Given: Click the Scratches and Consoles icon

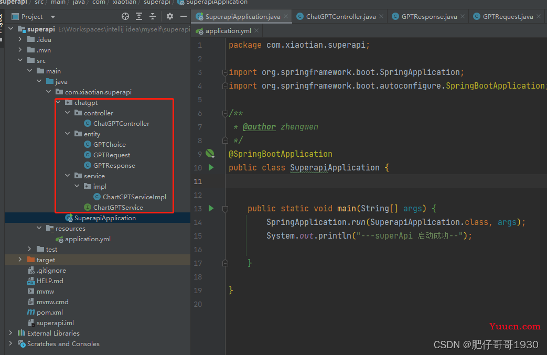Looking at the screenshot, I should (22, 343).
